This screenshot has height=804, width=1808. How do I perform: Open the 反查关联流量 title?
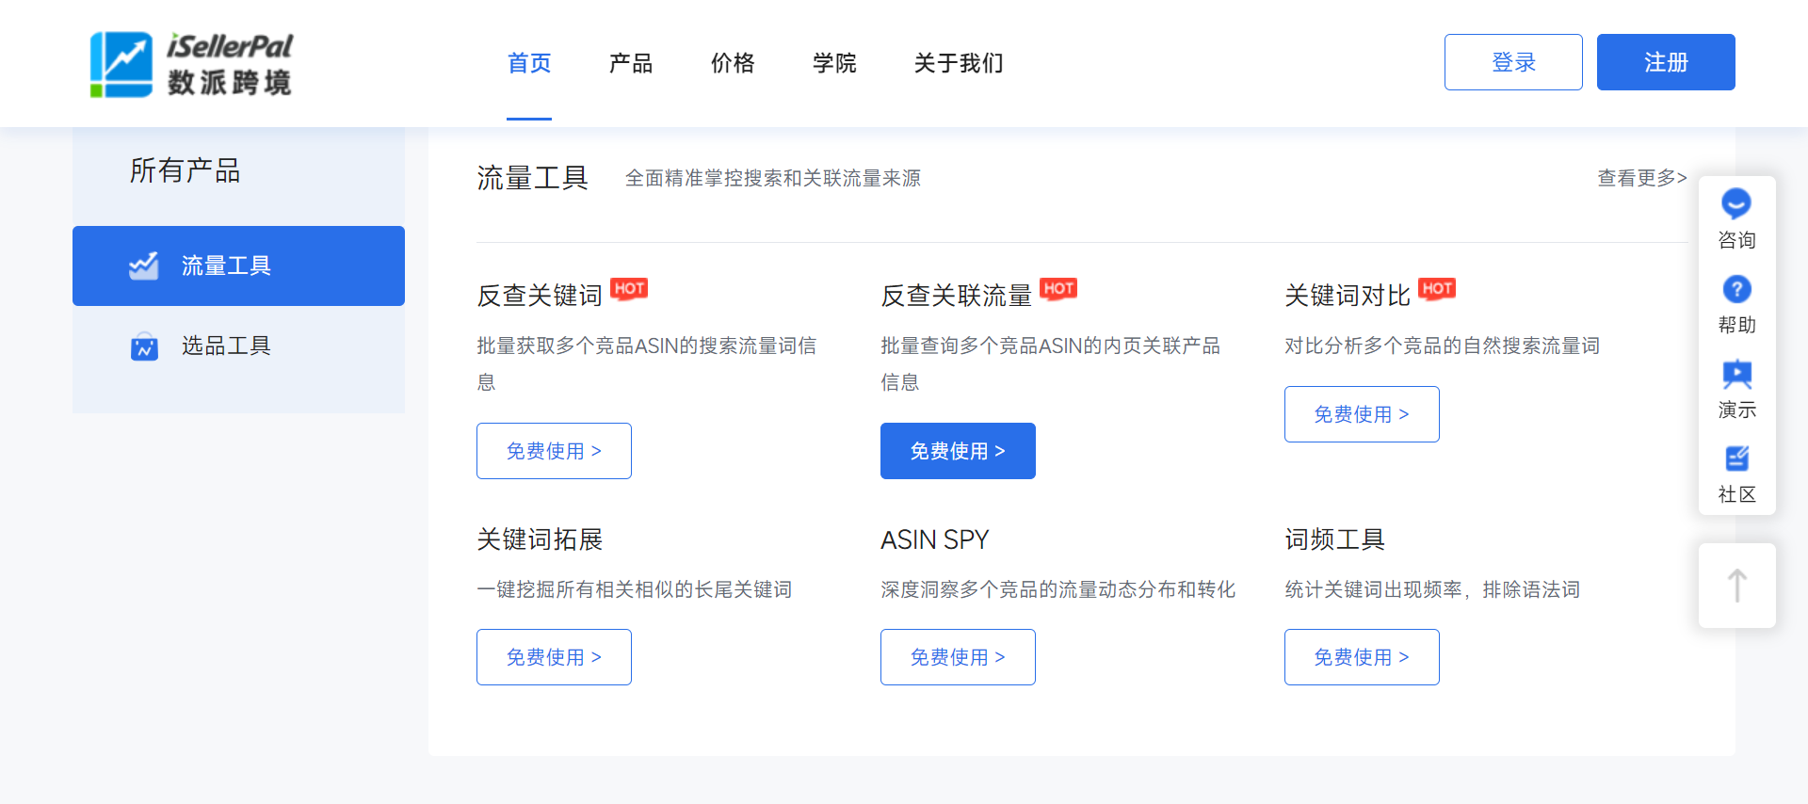point(957,296)
